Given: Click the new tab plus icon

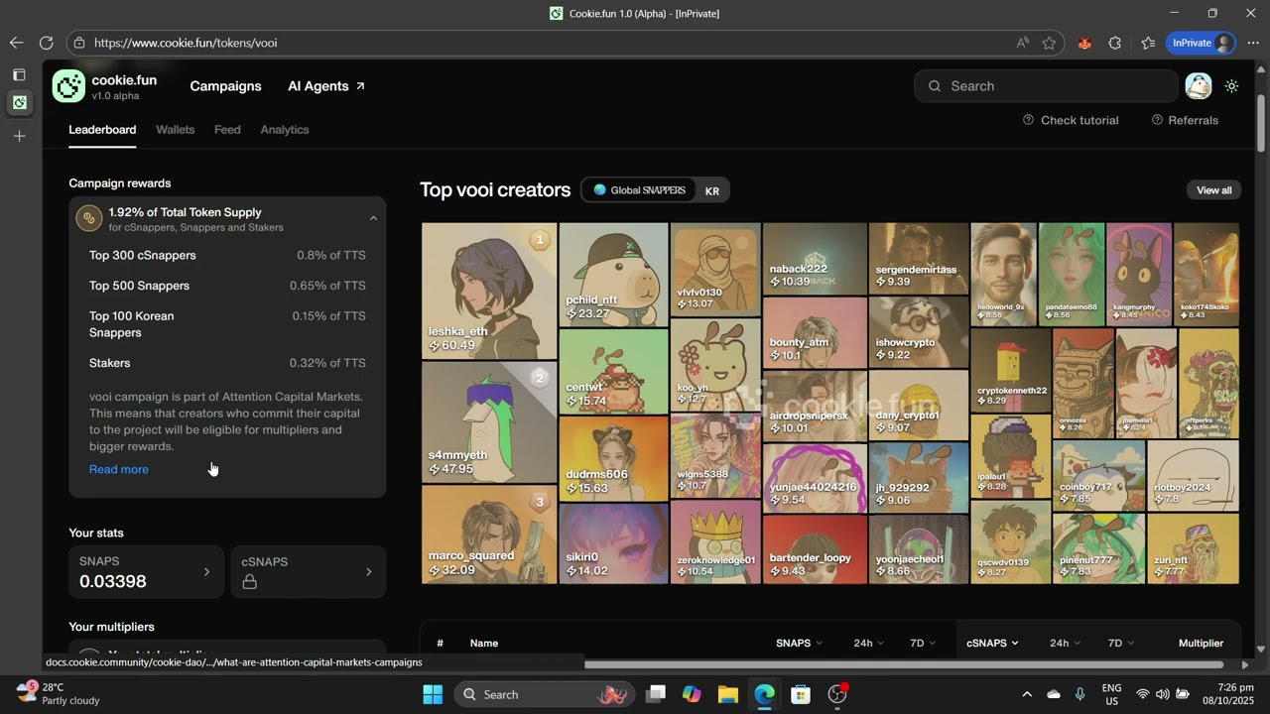Looking at the screenshot, I should coord(19,136).
